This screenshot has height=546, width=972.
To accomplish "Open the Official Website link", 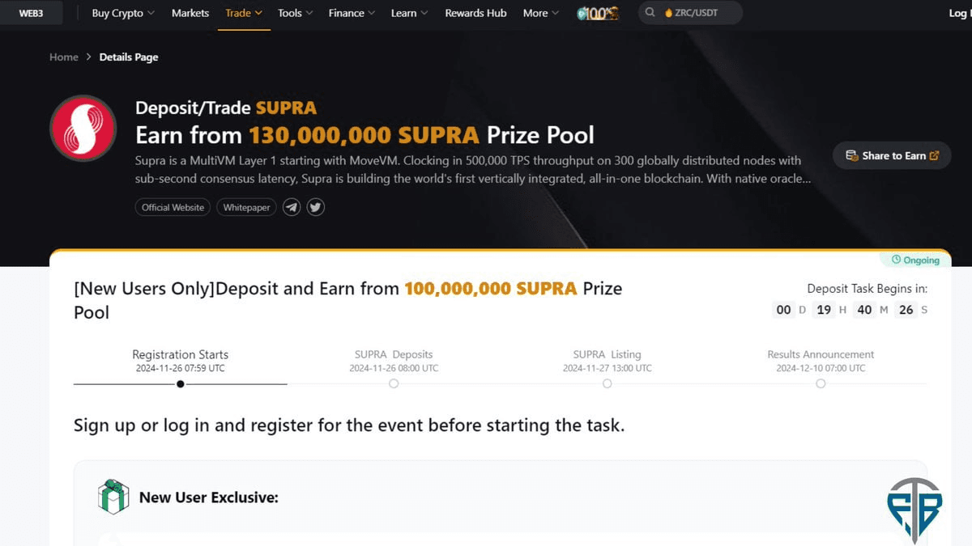I will pyautogui.click(x=173, y=207).
